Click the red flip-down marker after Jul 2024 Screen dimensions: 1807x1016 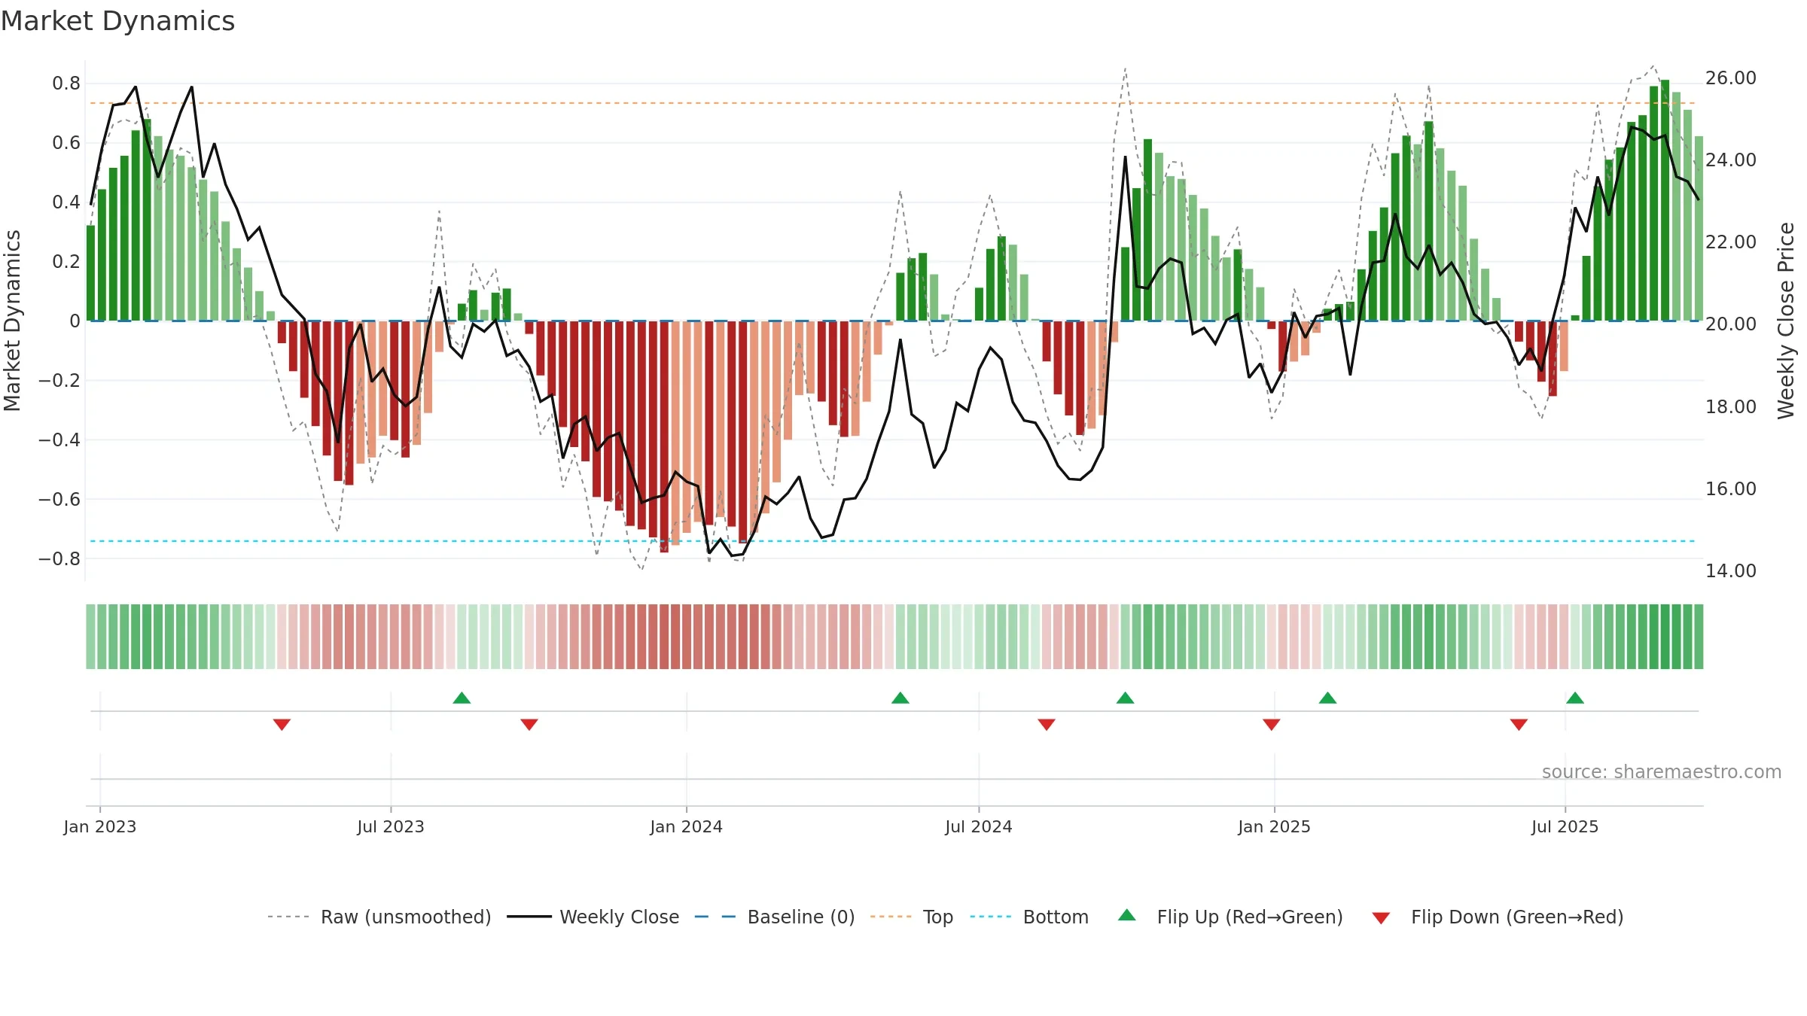click(1047, 725)
